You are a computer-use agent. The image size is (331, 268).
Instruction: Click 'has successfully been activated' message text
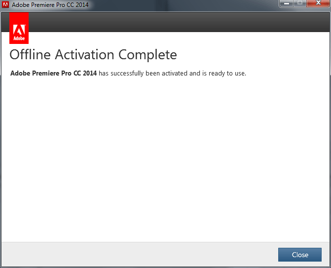(x=143, y=73)
